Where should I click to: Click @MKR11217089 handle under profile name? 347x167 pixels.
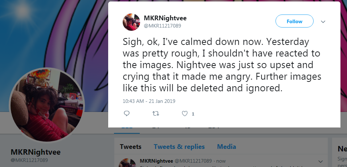click(x=29, y=160)
